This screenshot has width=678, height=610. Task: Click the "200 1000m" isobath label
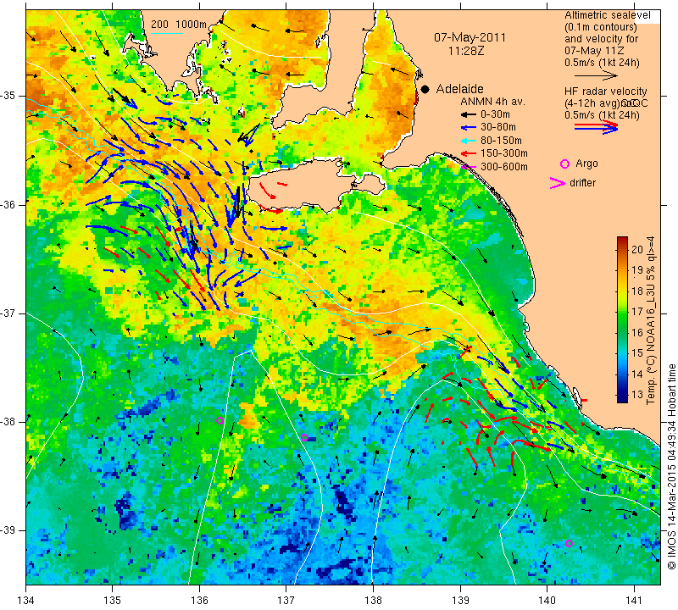coord(179,25)
